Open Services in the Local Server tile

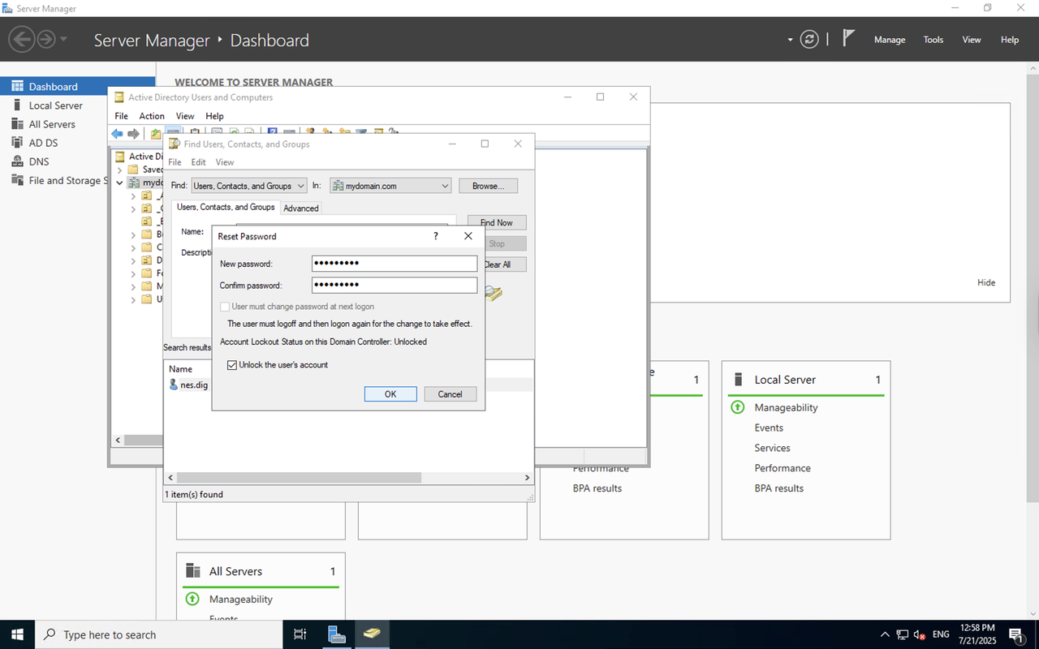[x=772, y=448]
